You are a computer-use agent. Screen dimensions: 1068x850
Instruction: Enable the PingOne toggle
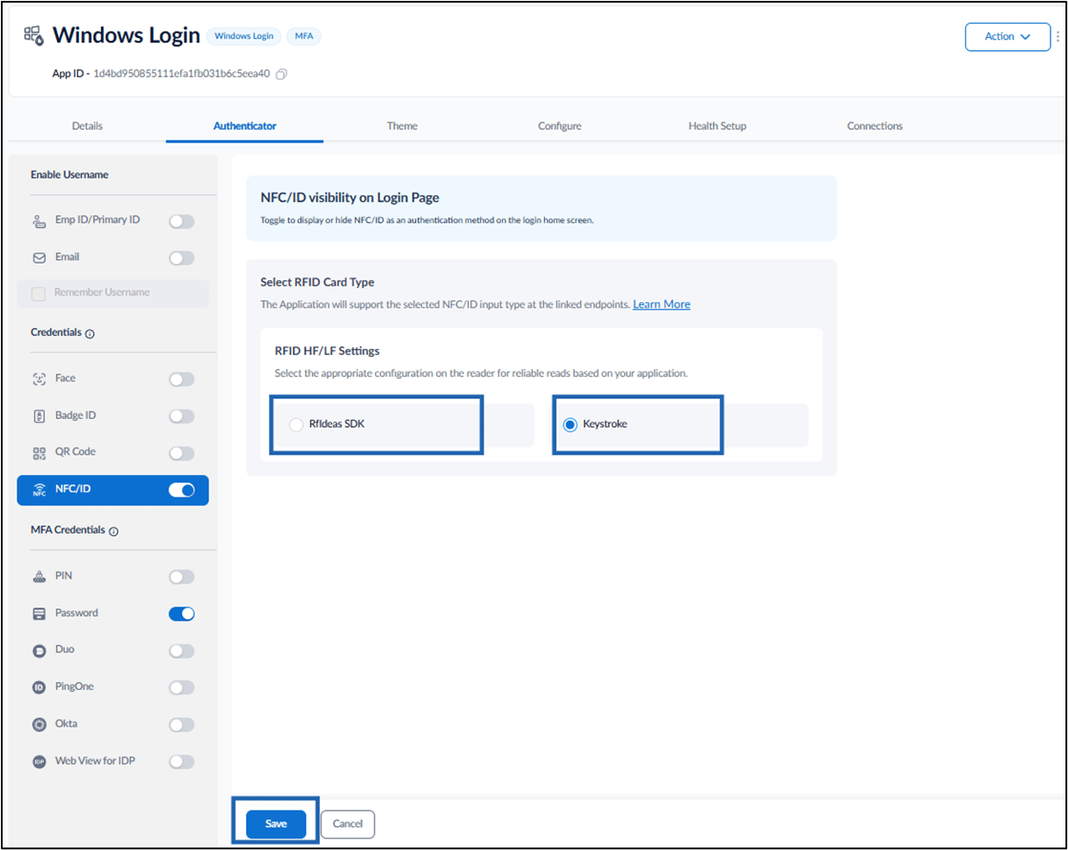pos(181,687)
